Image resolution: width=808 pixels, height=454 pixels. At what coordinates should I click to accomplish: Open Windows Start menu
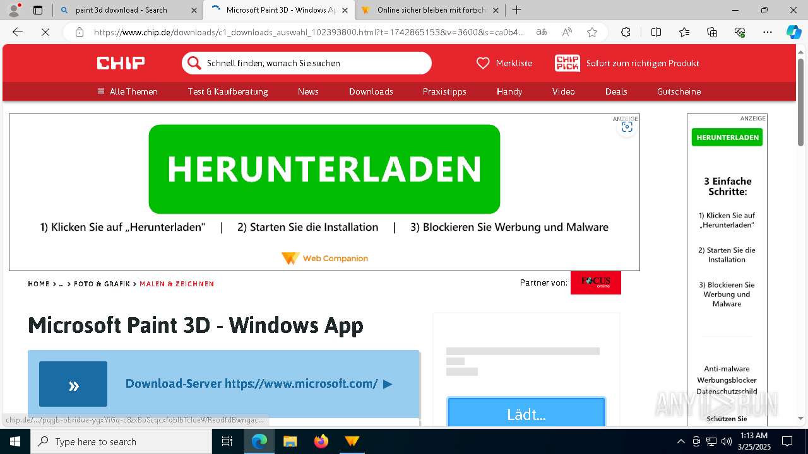tap(15, 441)
